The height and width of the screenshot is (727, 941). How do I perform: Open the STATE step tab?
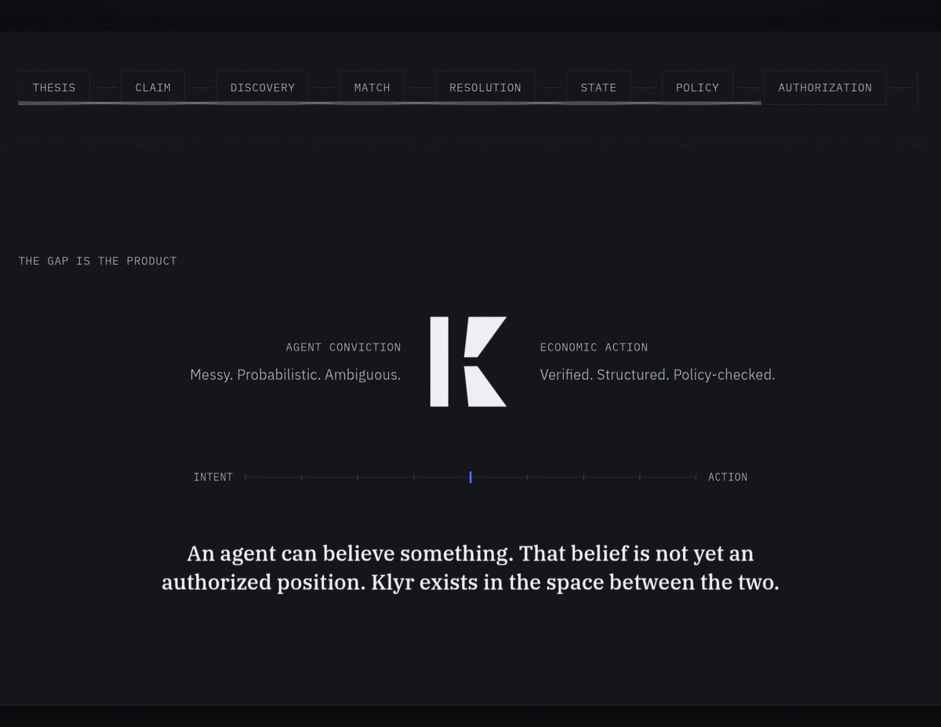coord(598,87)
